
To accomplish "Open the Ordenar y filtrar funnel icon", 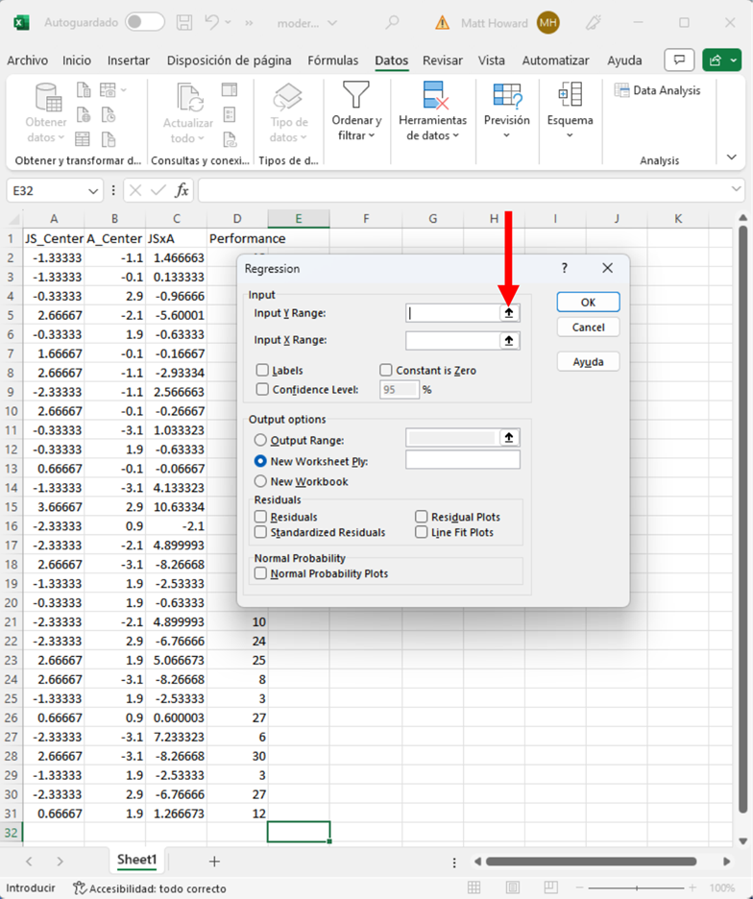I will [356, 95].
